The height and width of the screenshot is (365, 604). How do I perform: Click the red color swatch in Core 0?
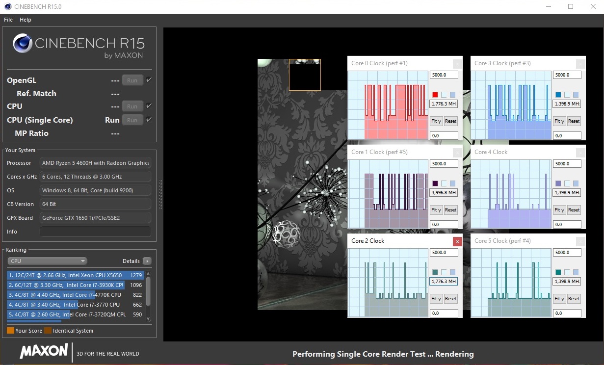[x=435, y=95]
